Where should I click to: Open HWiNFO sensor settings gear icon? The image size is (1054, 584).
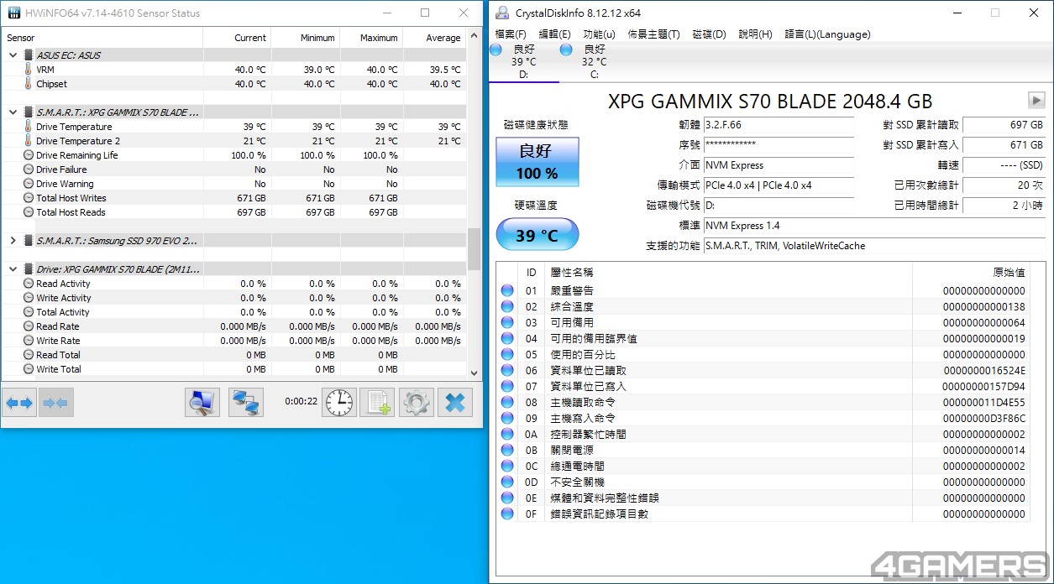click(x=417, y=403)
